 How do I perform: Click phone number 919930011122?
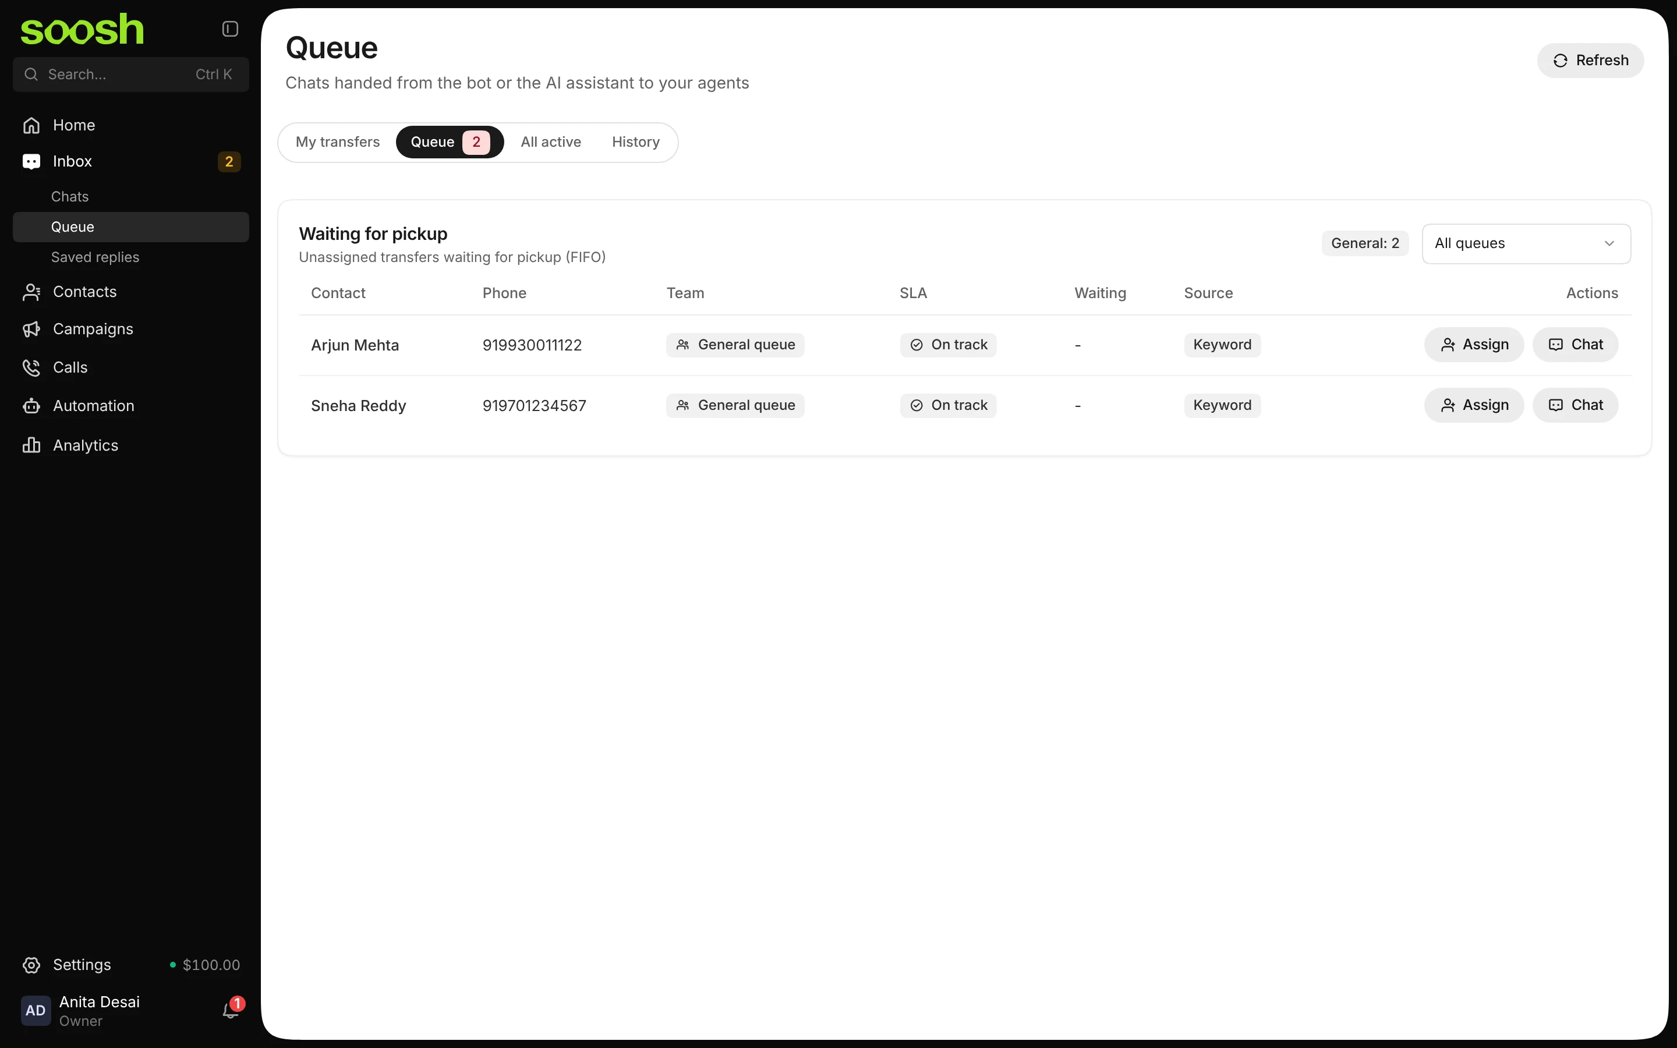[532, 345]
